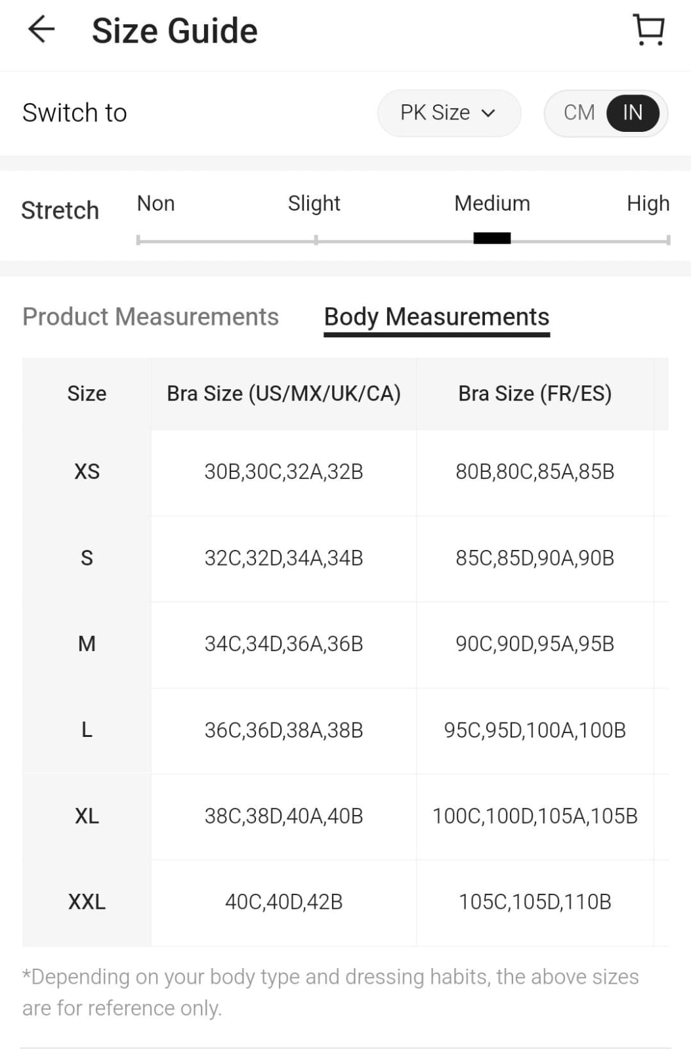Switch units to CM
Screen dimensions: 691x1050
pos(579,113)
